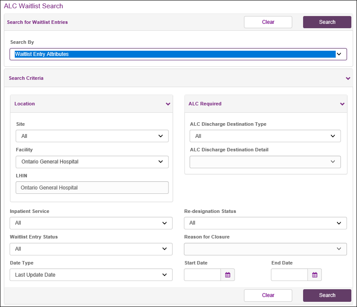Screen dimensions: 357x307
Task: Open the Facility dropdown
Action: coord(92,162)
